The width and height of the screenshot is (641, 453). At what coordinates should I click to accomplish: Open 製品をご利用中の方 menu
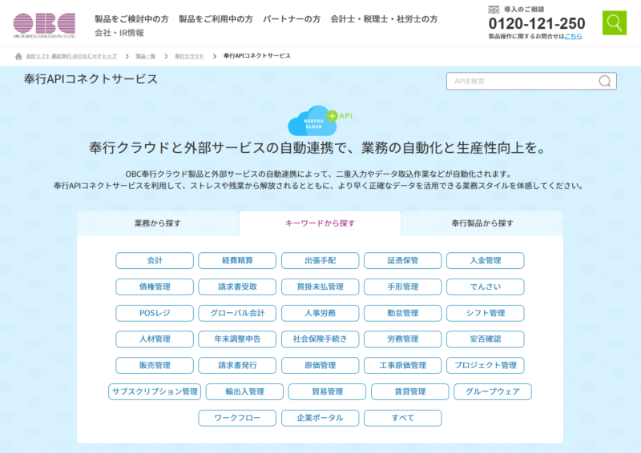216,19
